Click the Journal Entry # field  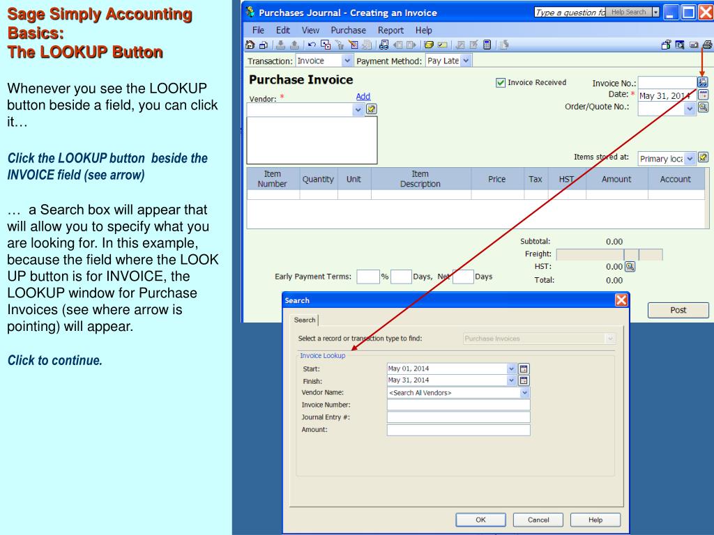pyautogui.click(x=459, y=417)
